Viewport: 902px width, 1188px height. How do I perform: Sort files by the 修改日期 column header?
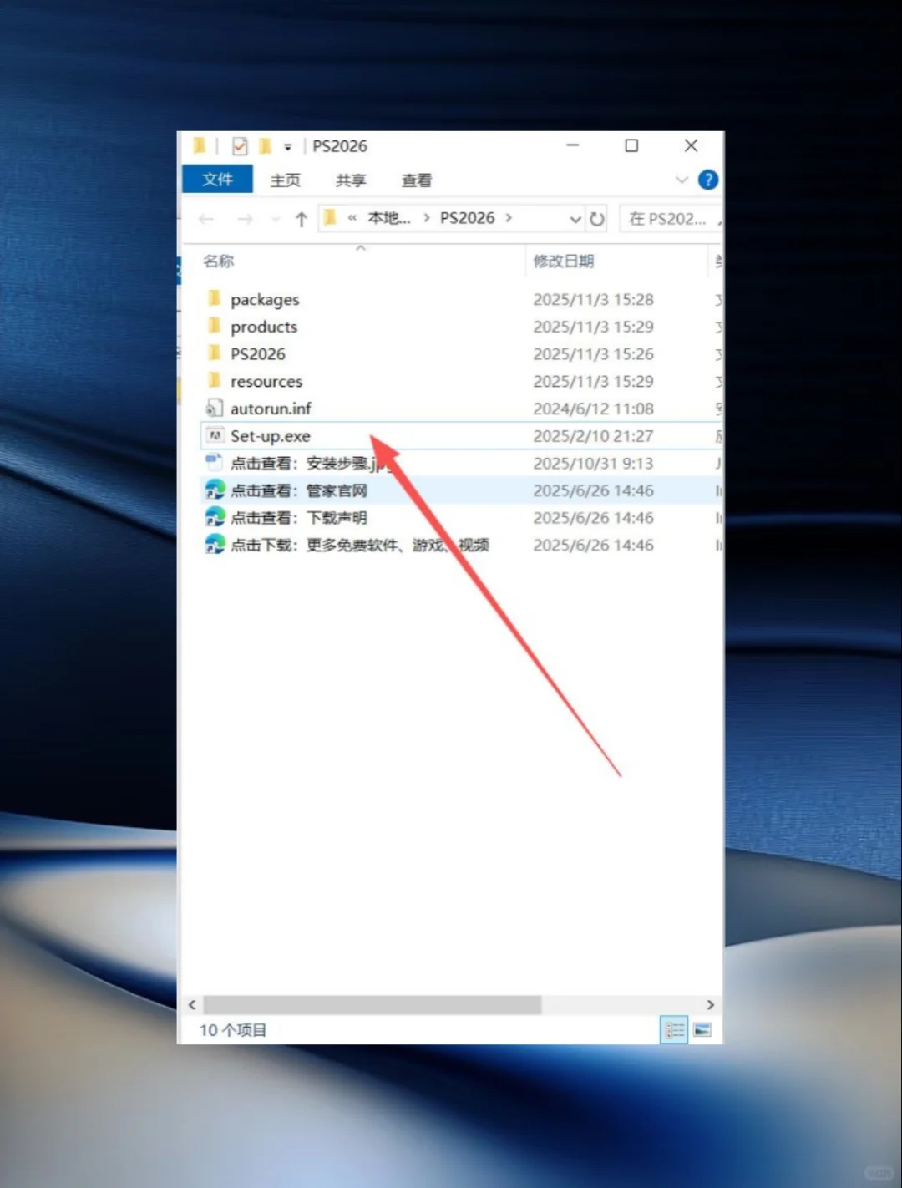[563, 261]
